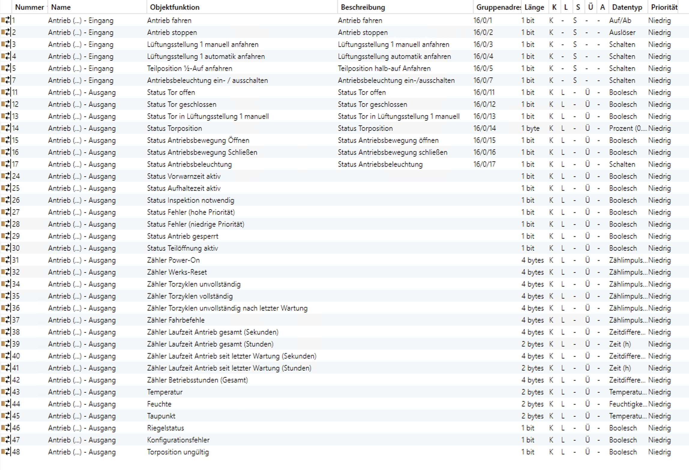Click the icon for object 39
Viewport: 689px width, 470px height.
coord(5,344)
